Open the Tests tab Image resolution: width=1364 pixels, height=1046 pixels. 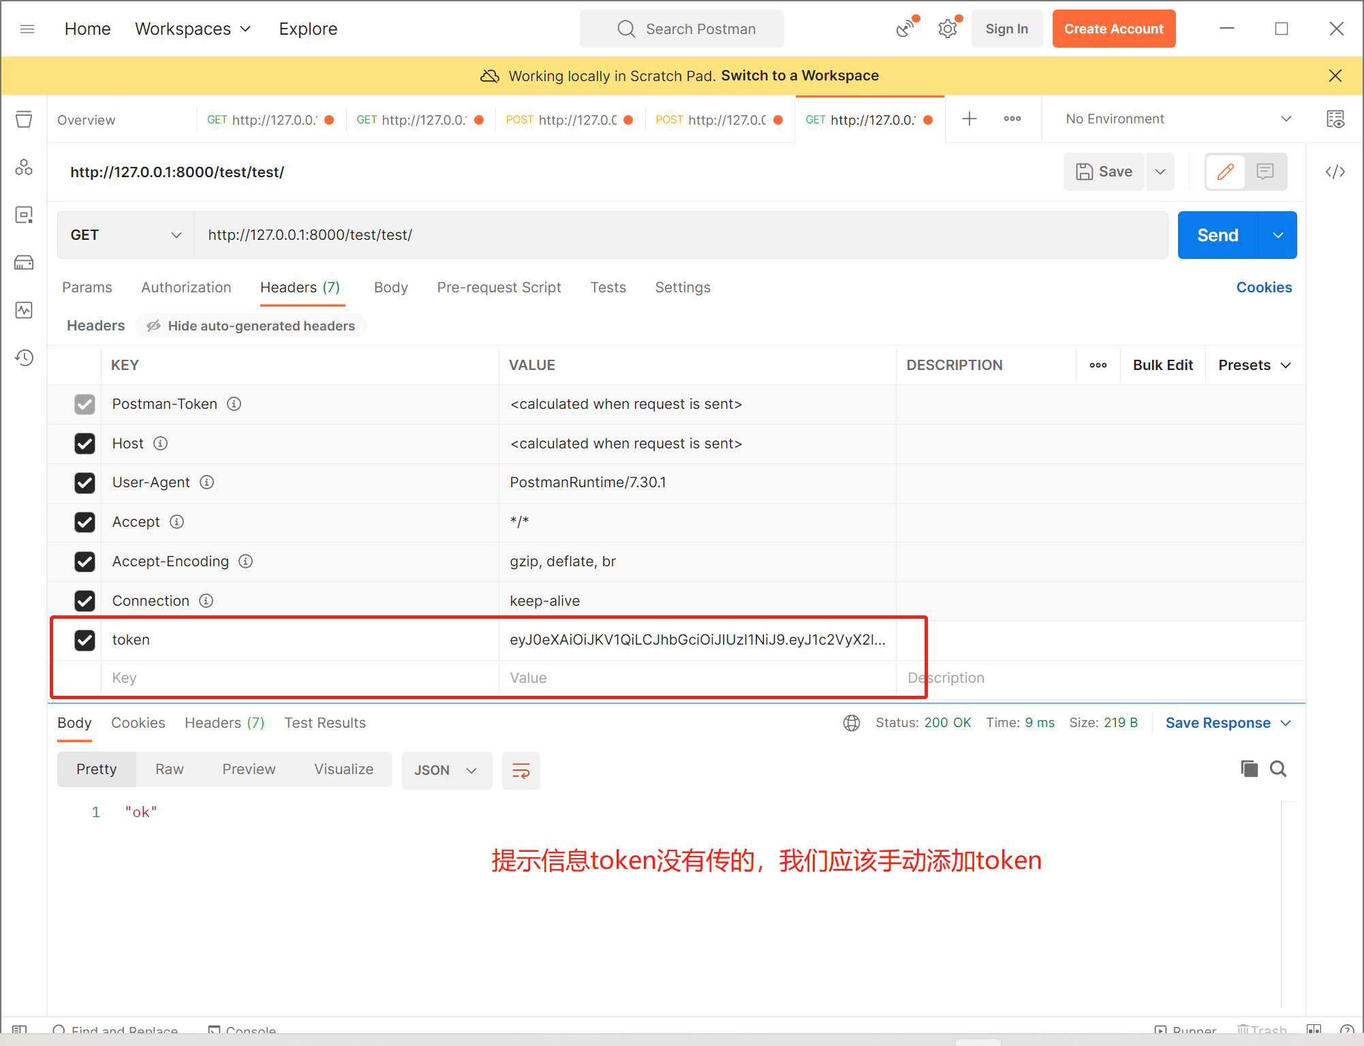[x=608, y=288]
